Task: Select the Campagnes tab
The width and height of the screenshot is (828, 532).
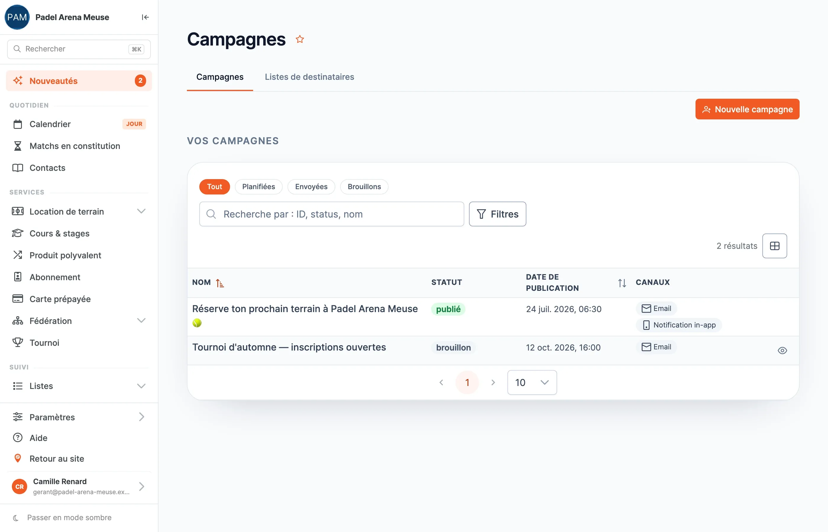Action: click(x=220, y=77)
